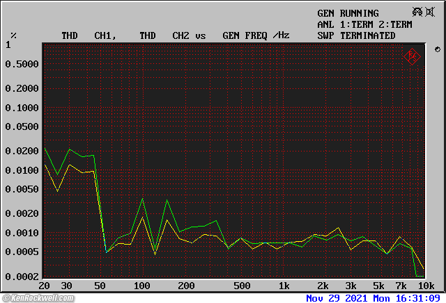Click the ANL 1:TERM 2:TERM status line

364,24
